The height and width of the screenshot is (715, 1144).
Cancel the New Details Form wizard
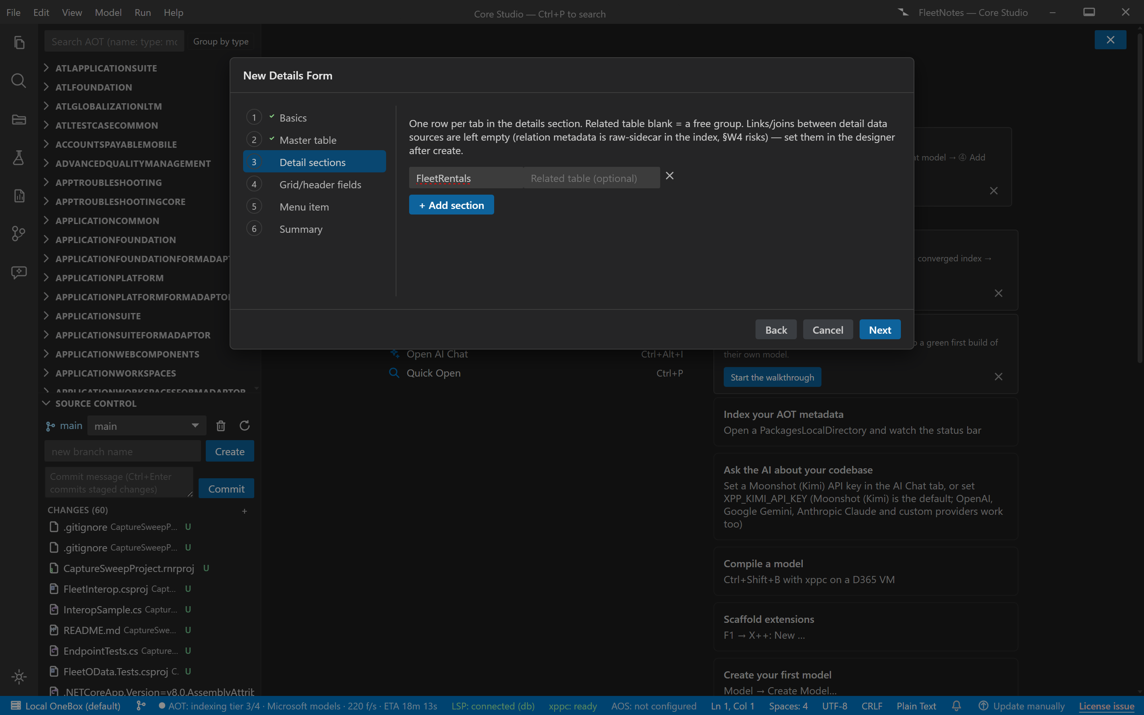[828, 330]
